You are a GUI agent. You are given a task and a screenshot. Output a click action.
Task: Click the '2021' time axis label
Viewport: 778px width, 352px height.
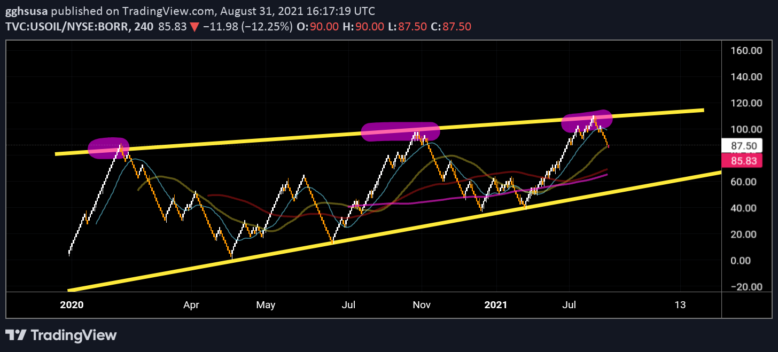click(495, 305)
